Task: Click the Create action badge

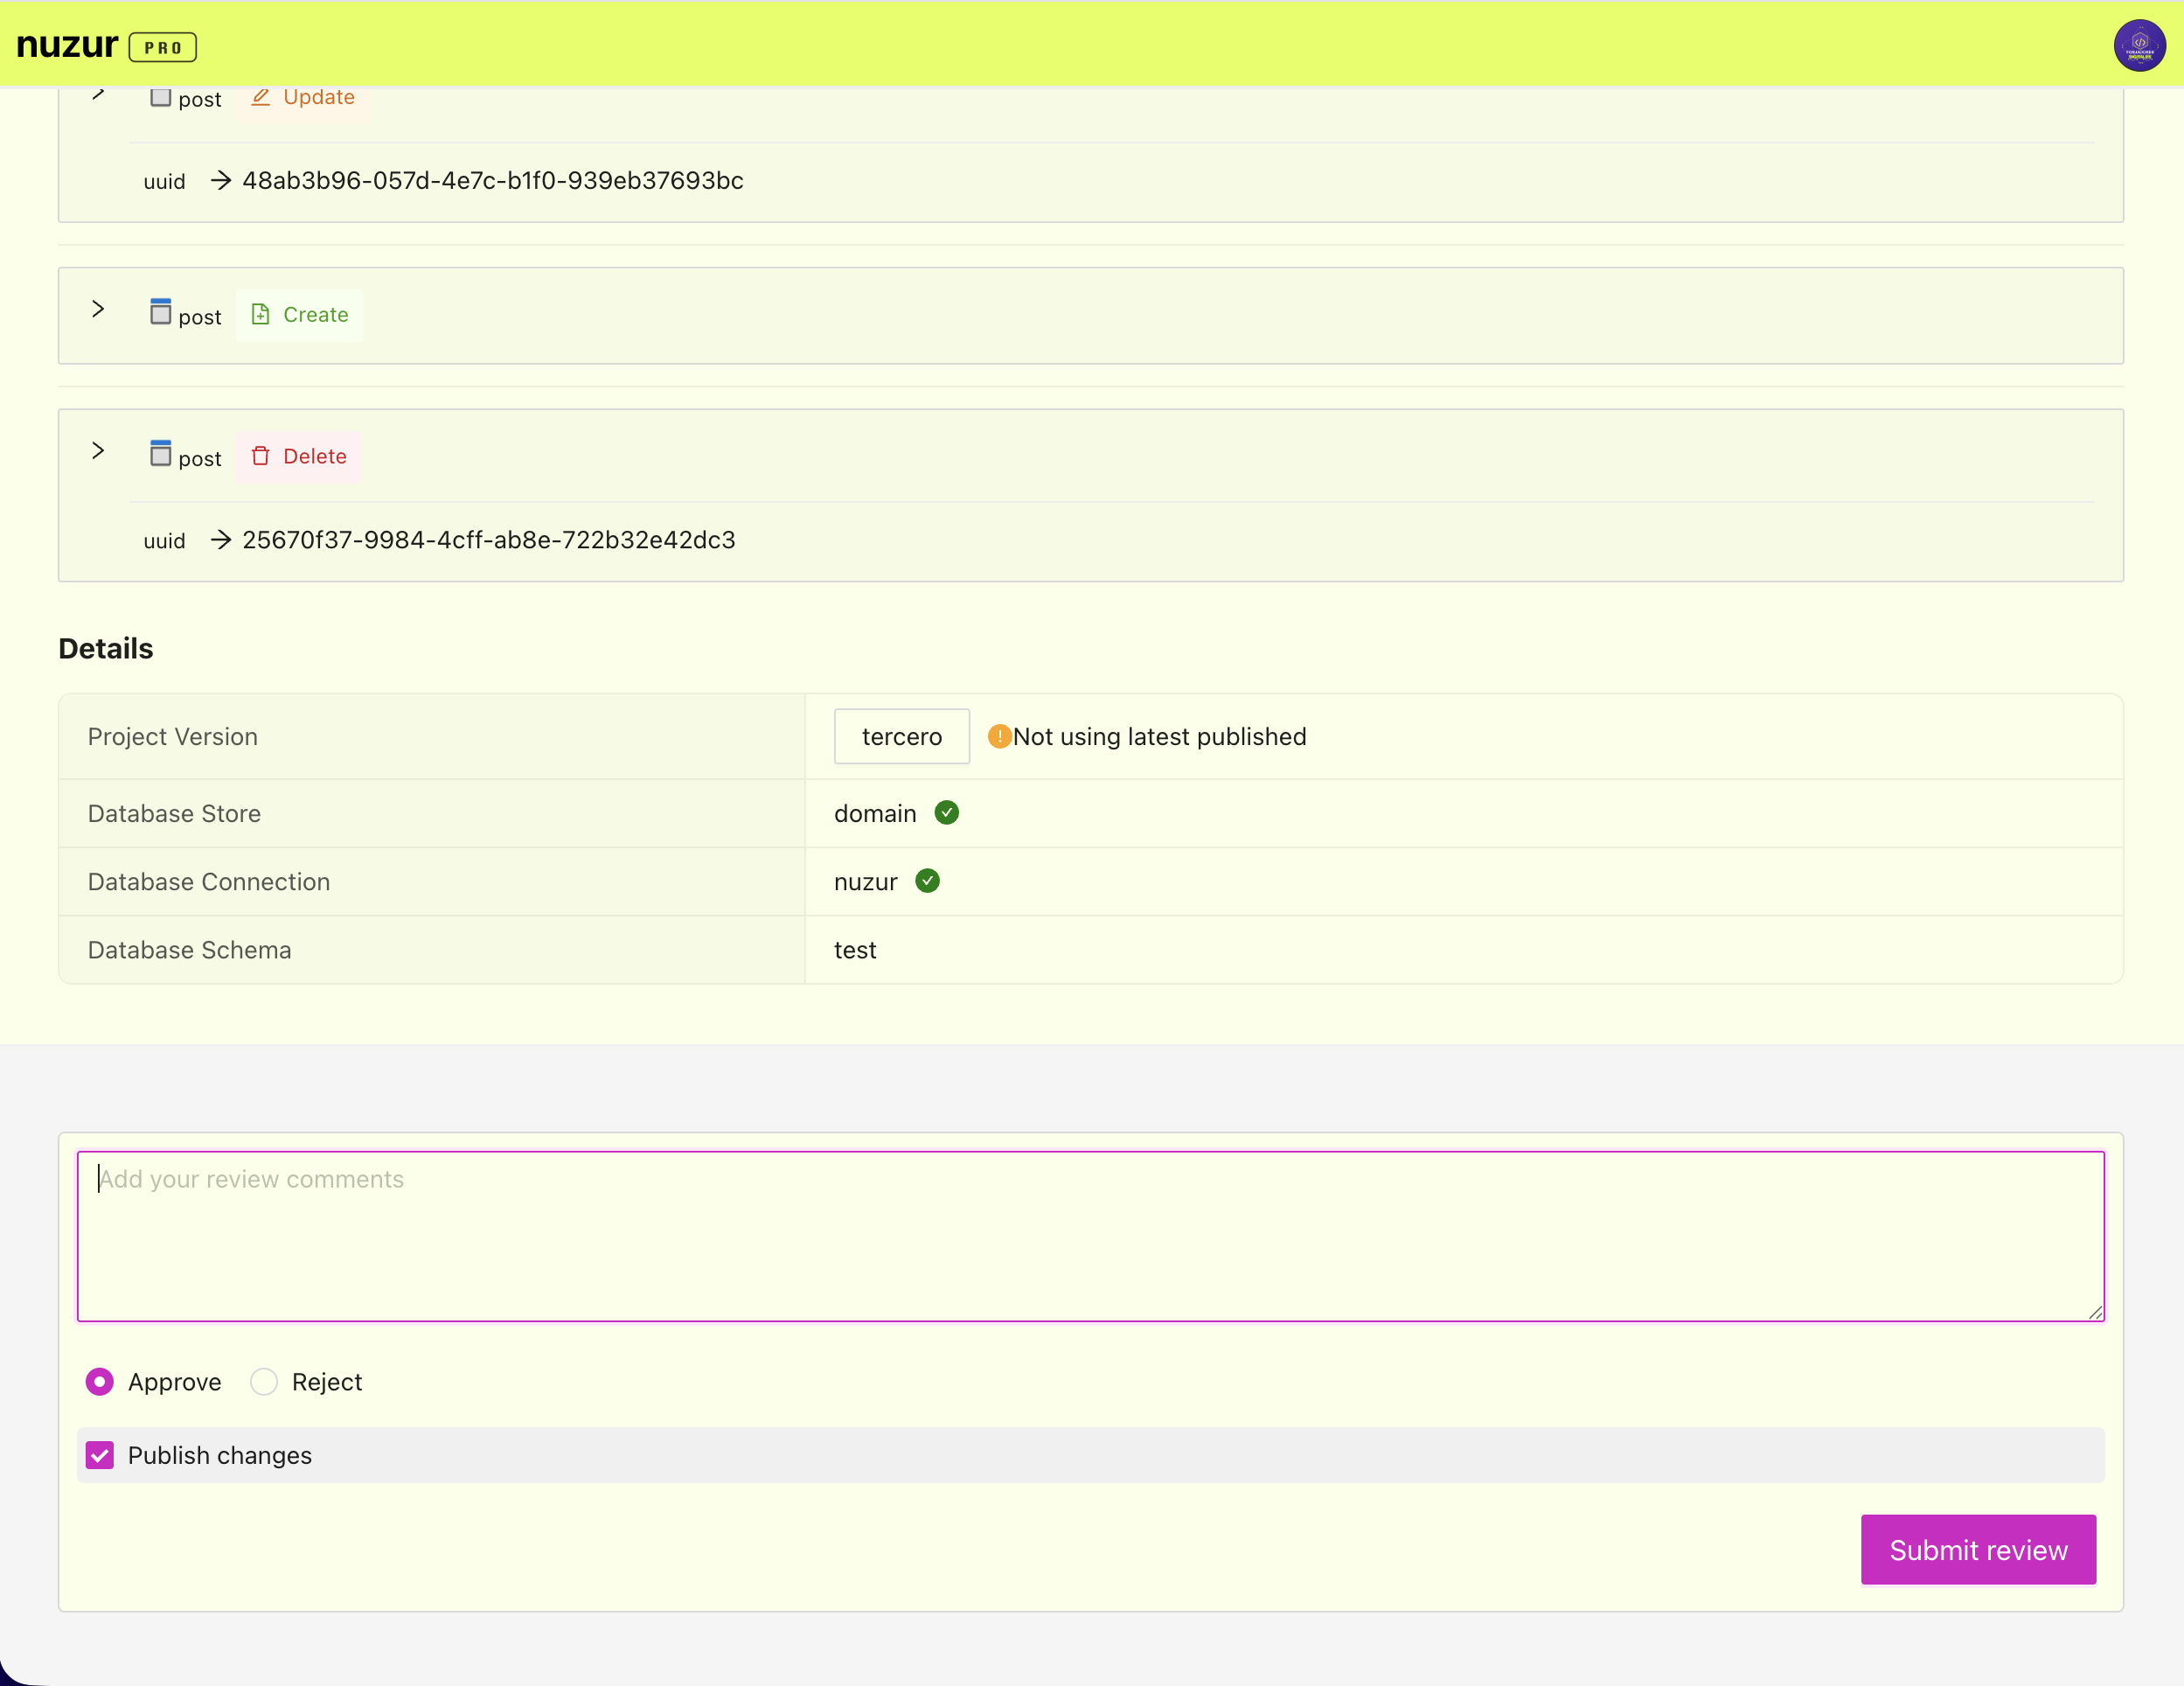Action: tap(299, 315)
